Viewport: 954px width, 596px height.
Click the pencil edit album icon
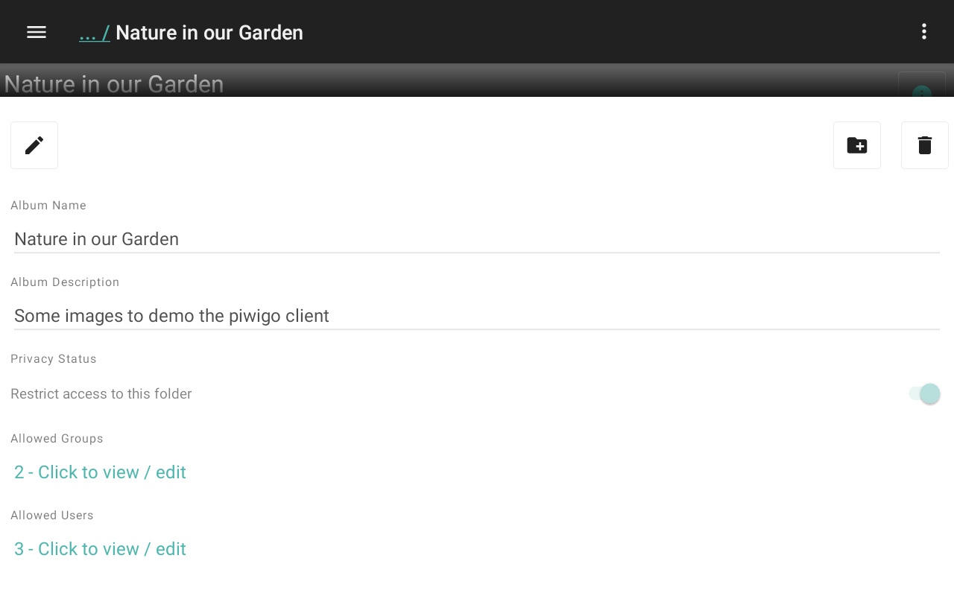34,145
